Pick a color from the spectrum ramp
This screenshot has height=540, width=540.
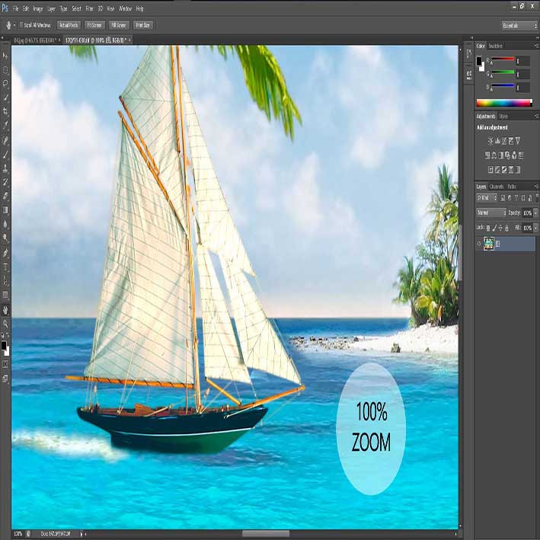pyautogui.click(x=504, y=103)
